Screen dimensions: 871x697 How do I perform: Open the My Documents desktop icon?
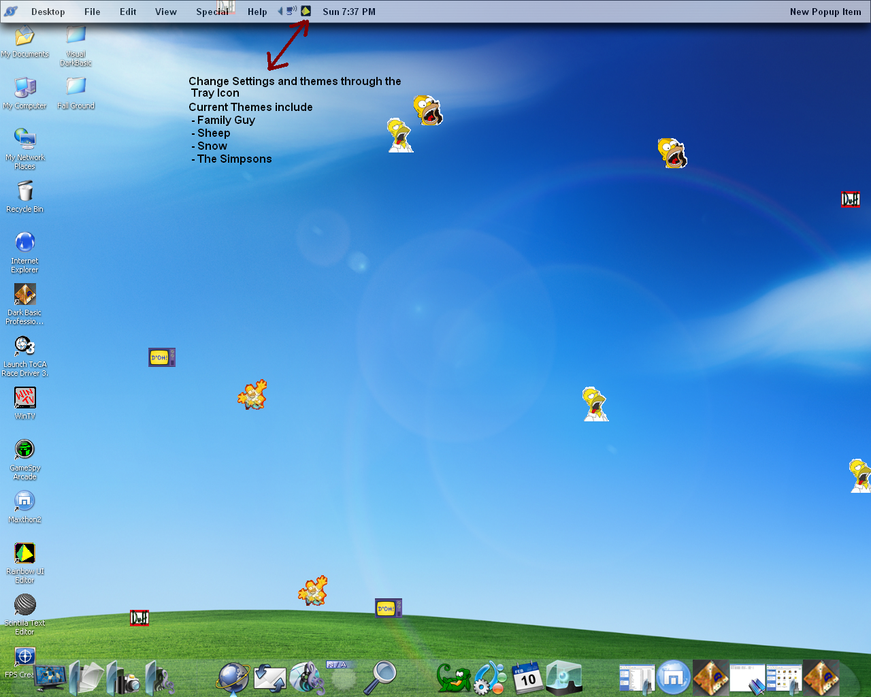pyautogui.click(x=24, y=42)
